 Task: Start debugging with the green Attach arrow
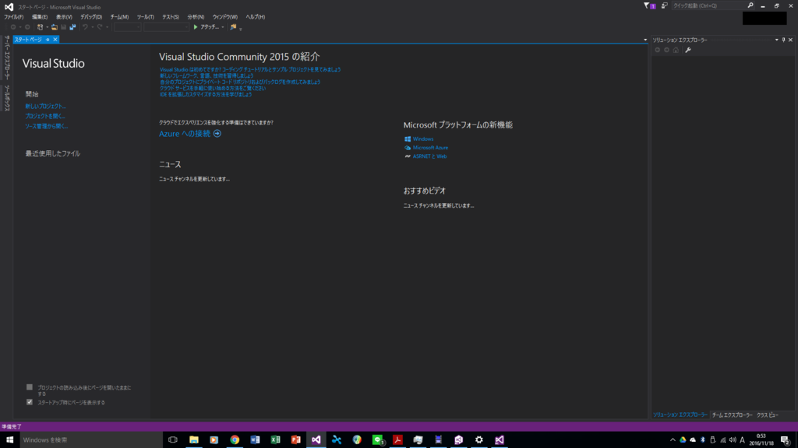coord(196,27)
